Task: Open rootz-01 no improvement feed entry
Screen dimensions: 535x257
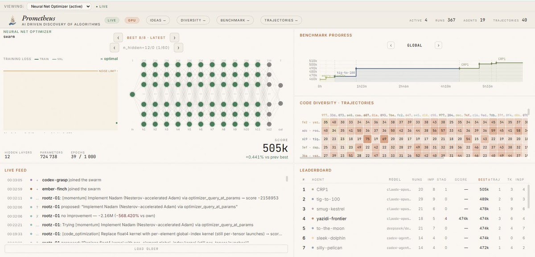Action: (x=146, y=215)
